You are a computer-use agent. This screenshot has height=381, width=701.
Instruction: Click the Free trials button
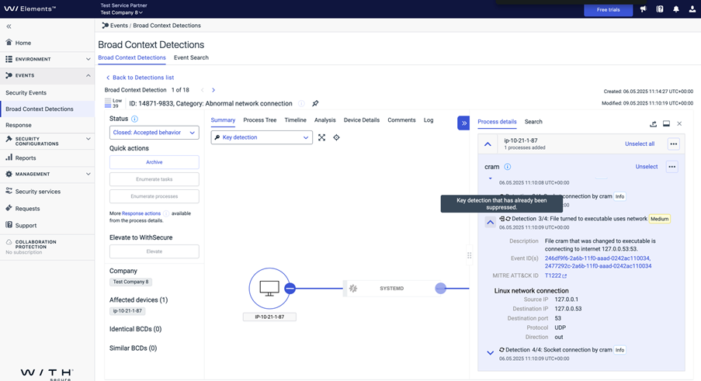pyautogui.click(x=608, y=10)
